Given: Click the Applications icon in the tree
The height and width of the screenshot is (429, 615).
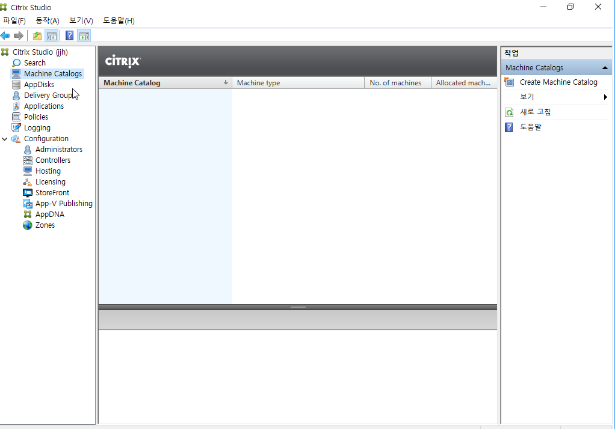Looking at the screenshot, I should click(x=16, y=106).
